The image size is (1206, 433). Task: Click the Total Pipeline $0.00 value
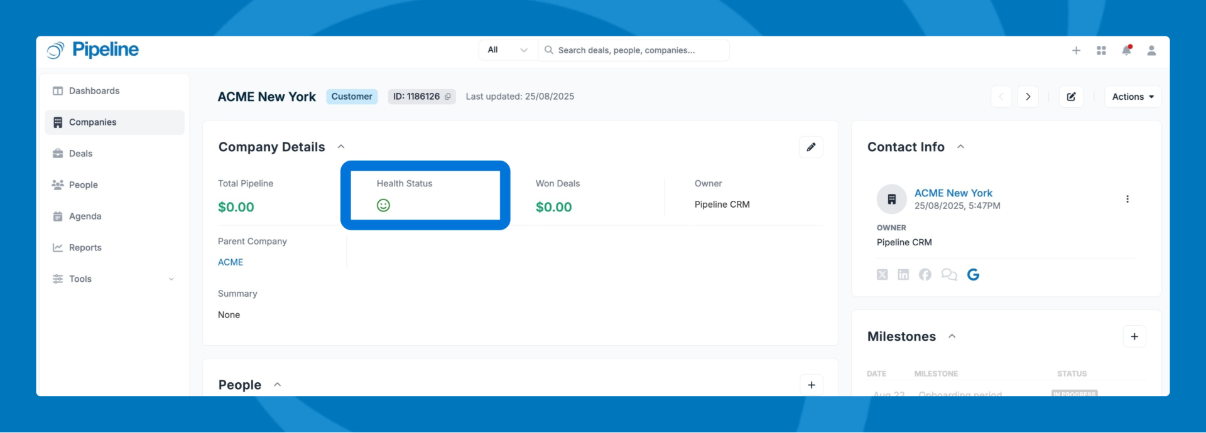click(x=236, y=207)
